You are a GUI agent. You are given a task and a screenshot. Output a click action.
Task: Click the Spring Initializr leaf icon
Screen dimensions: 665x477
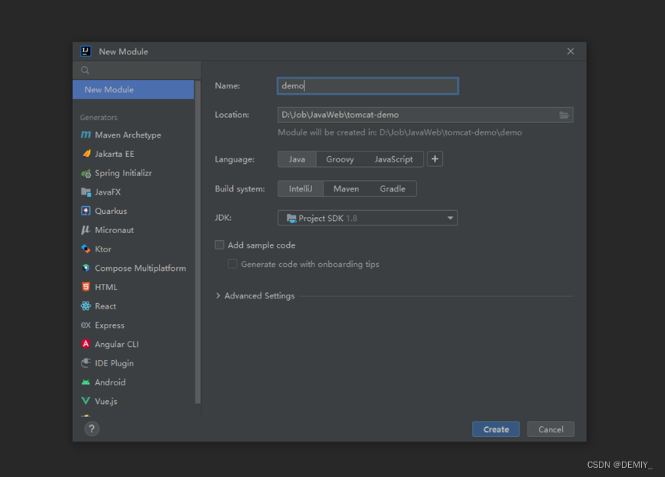pyautogui.click(x=86, y=173)
